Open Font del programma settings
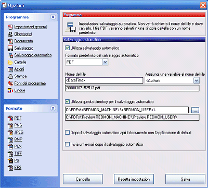Viewport: 208px width, 188px height. (30, 84)
